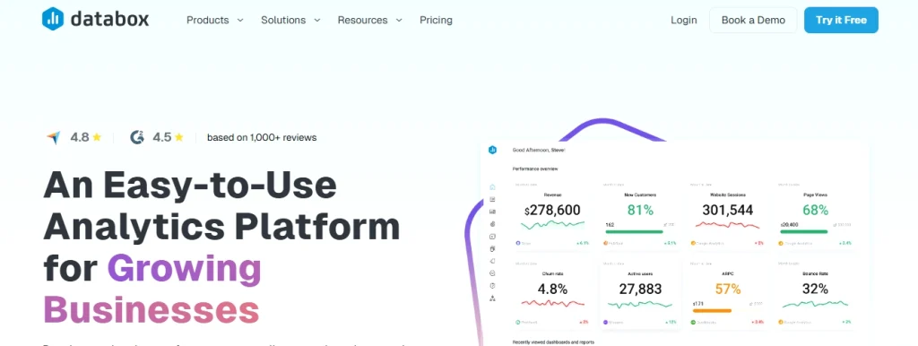Click the Churn rate red sparkline
The image size is (918, 346).
coord(552,303)
